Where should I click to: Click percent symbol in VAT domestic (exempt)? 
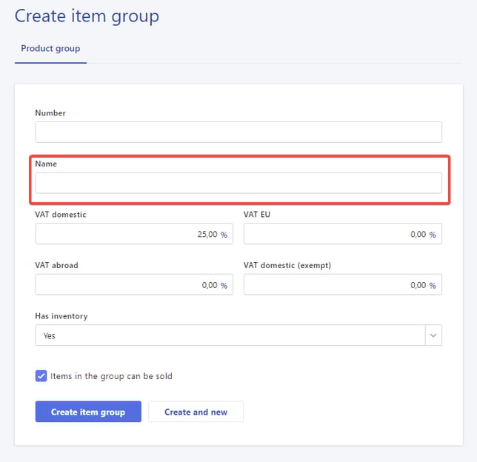pos(433,286)
